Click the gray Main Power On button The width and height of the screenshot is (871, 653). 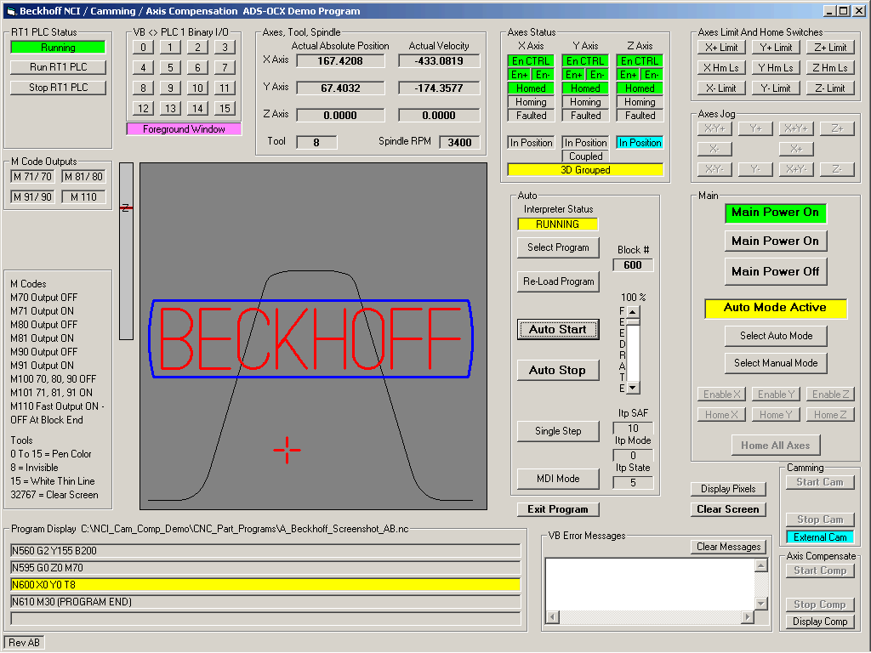point(776,241)
